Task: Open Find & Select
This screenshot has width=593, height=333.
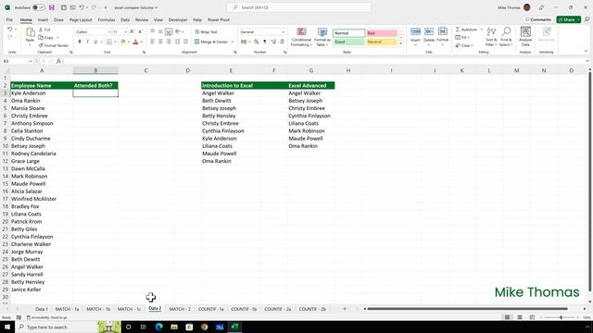Action: coord(506,37)
